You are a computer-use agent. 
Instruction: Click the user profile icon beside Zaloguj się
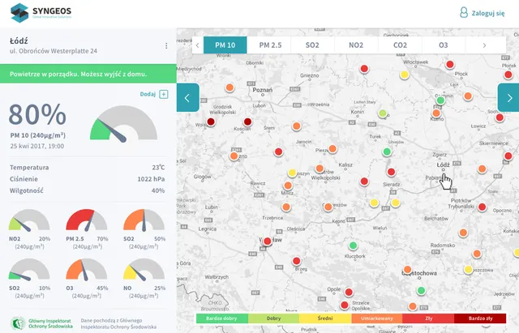(x=464, y=13)
